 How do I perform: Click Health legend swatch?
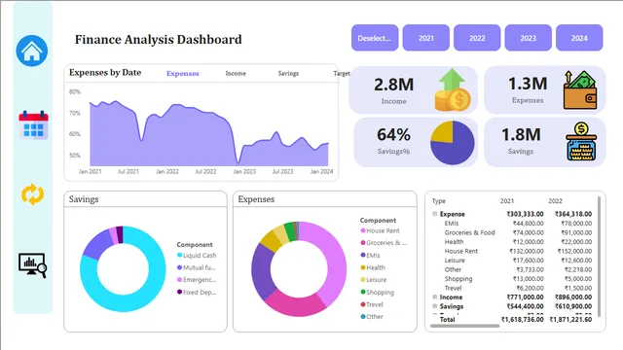point(363,267)
